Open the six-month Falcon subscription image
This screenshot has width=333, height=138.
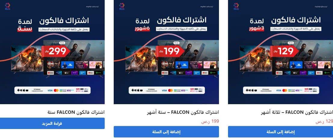(x=166, y=52)
